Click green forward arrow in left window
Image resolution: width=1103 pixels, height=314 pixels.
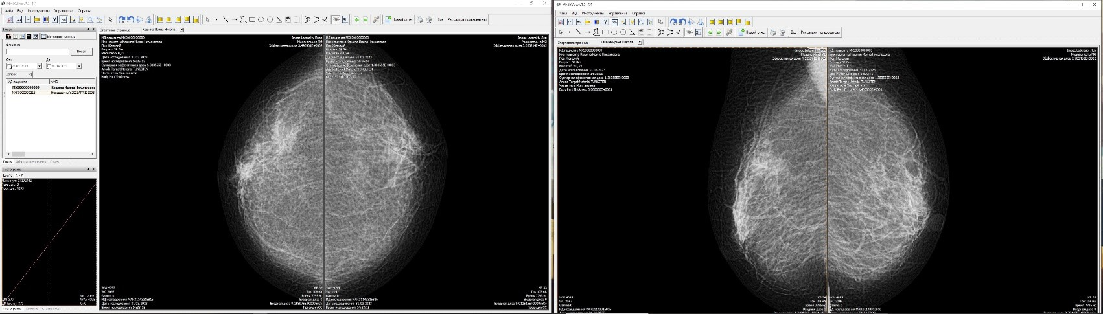(366, 19)
